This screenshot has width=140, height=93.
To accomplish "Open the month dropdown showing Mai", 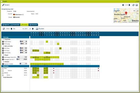I will pyautogui.click(x=19, y=29).
